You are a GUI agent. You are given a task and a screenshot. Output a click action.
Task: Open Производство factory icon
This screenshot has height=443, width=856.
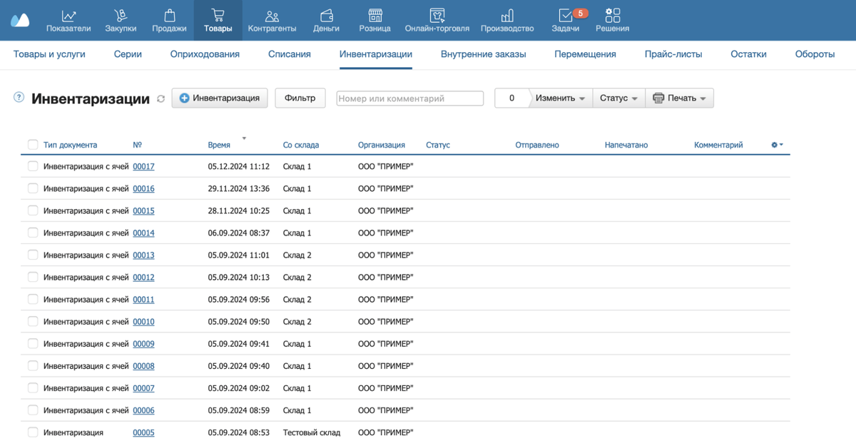507,16
